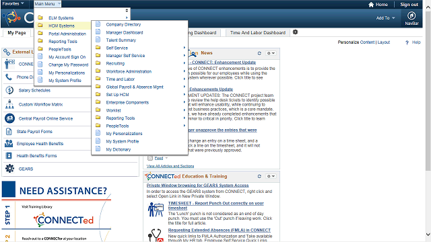Click the dashboard tabs settings gear
The image size is (431, 242).
[295, 32]
